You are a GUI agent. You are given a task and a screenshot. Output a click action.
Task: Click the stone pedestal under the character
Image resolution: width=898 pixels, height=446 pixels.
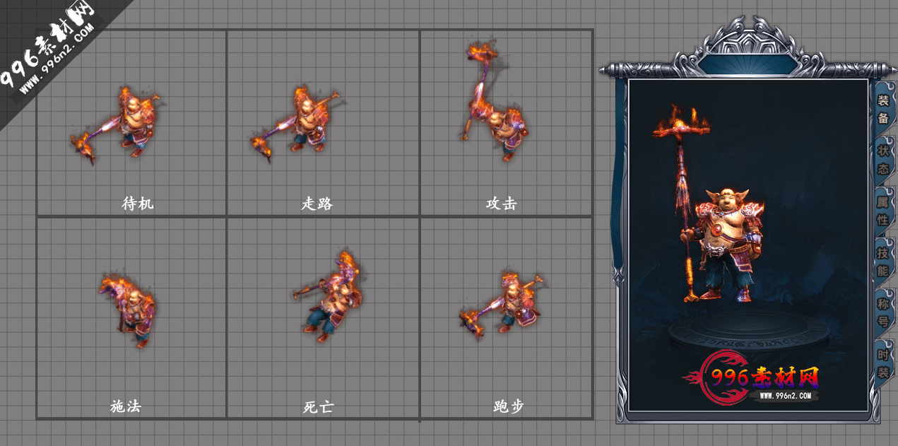pyautogui.click(x=749, y=334)
